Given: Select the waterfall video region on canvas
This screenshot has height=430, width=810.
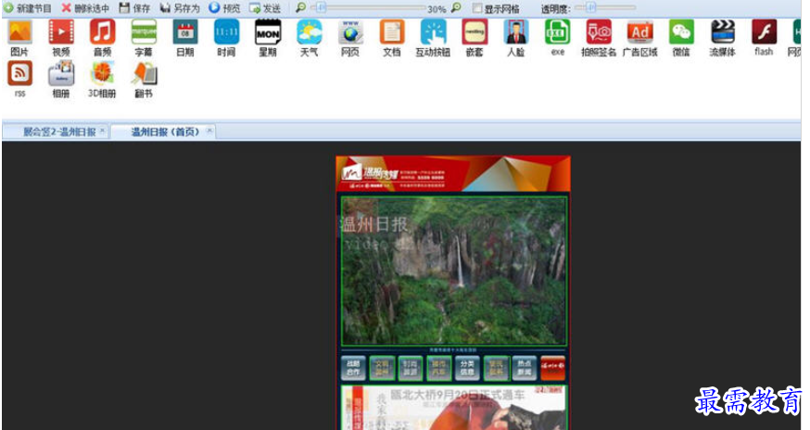Looking at the screenshot, I should (453, 271).
